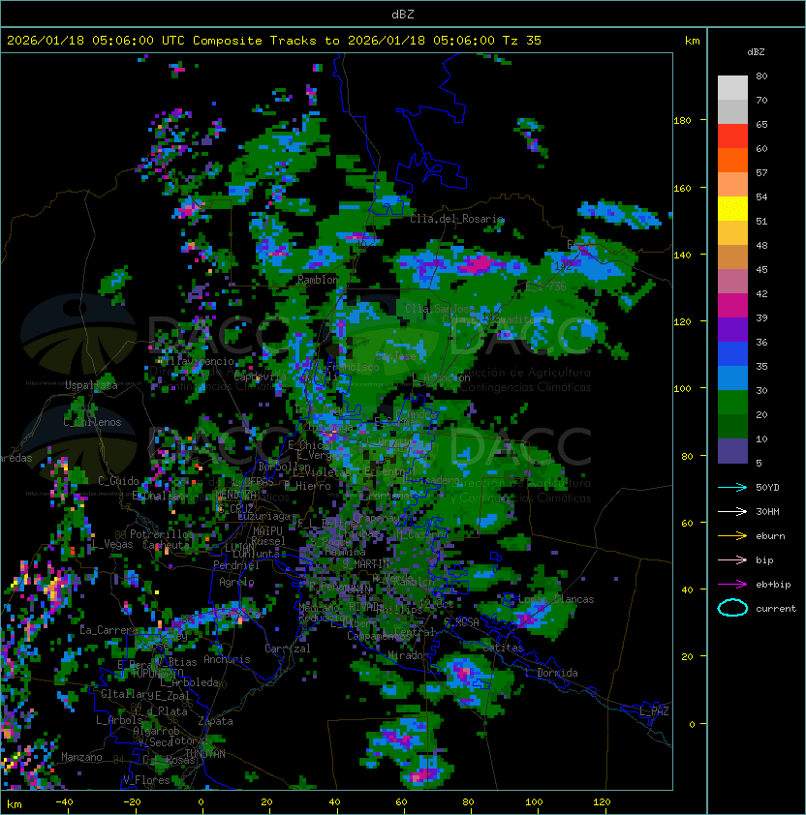Click the '80' dBZ scale value
The height and width of the screenshot is (815, 806).
point(761,75)
